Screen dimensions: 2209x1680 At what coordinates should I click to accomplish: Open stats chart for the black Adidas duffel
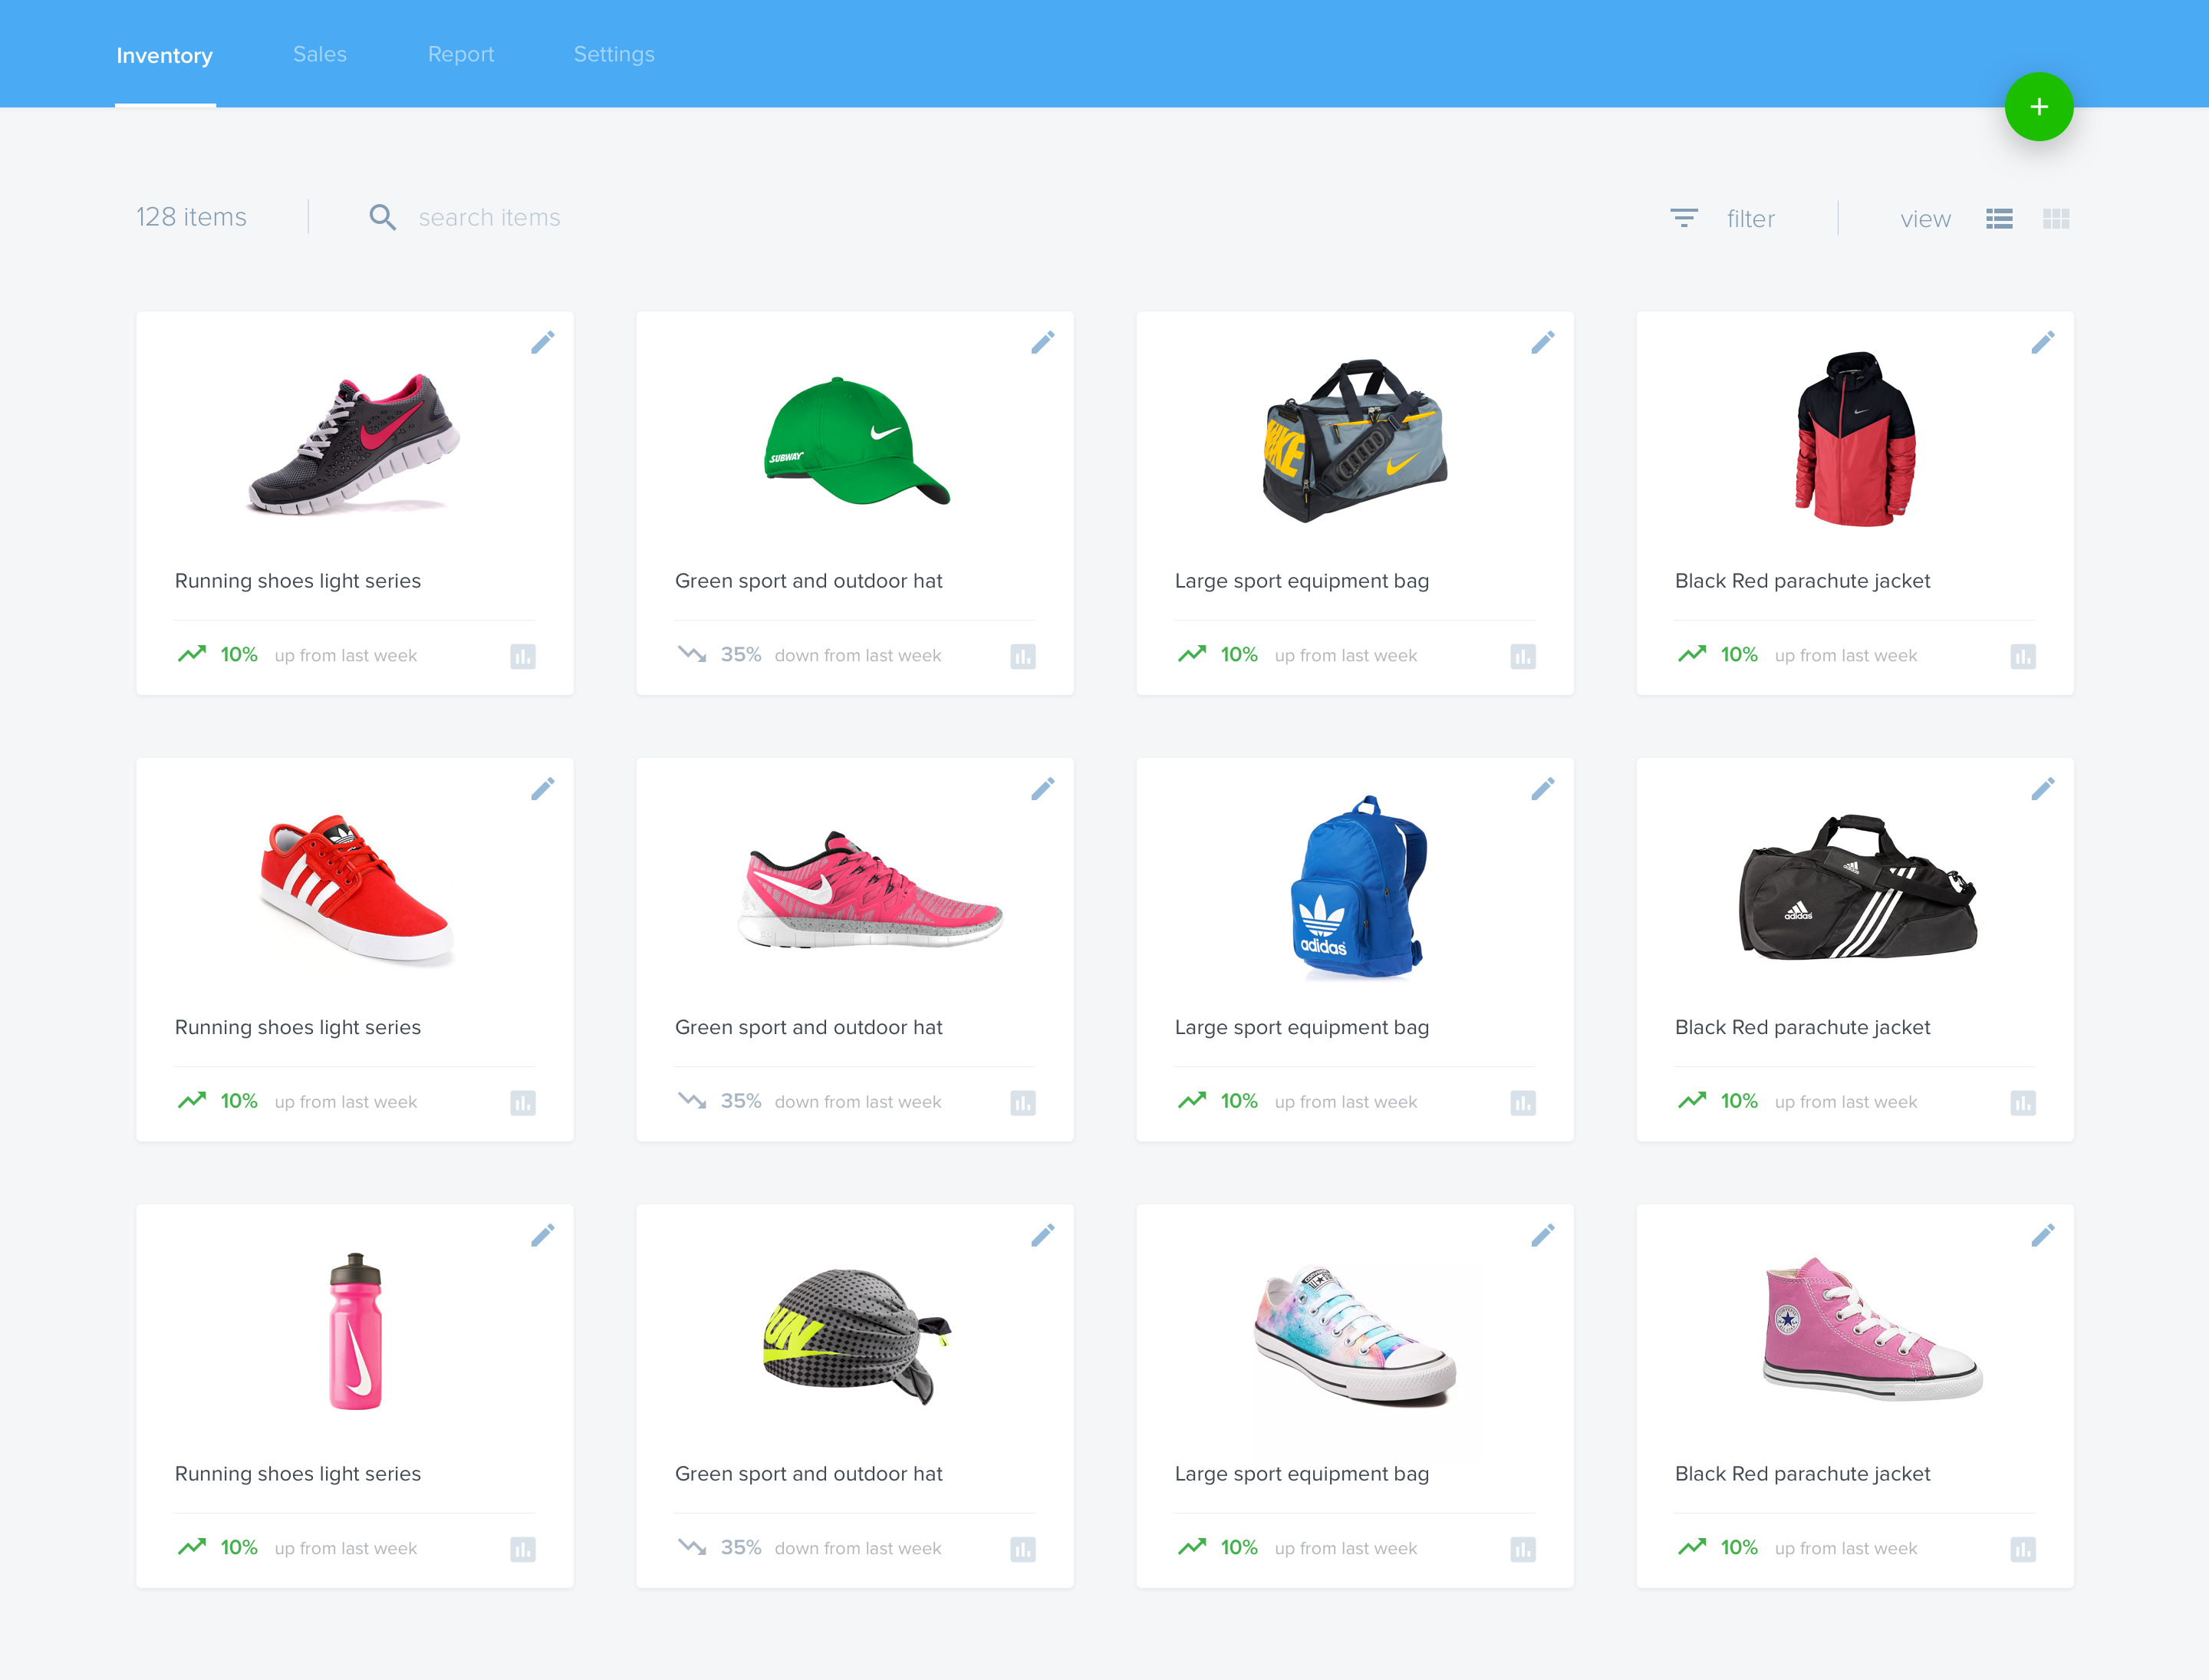(2023, 1103)
